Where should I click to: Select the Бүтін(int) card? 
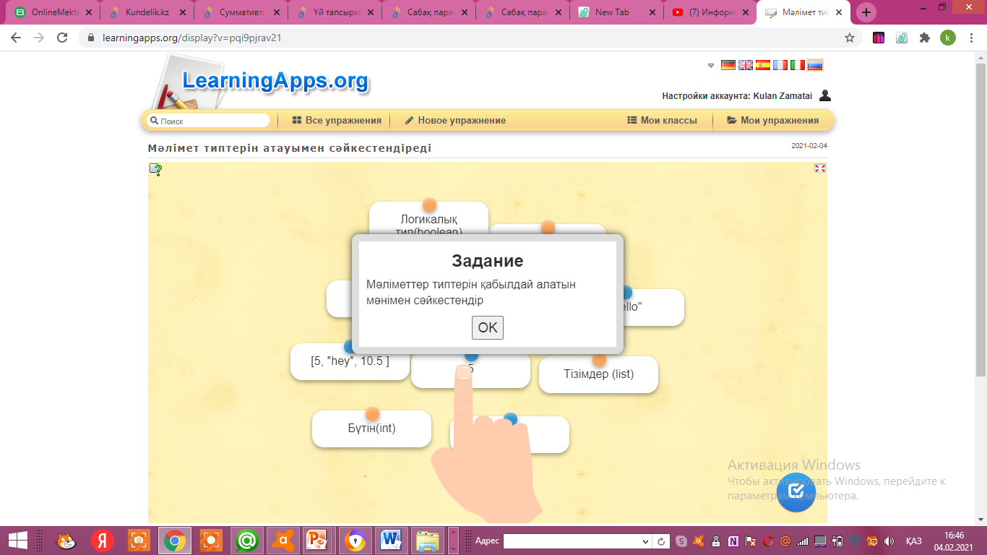coord(371,429)
